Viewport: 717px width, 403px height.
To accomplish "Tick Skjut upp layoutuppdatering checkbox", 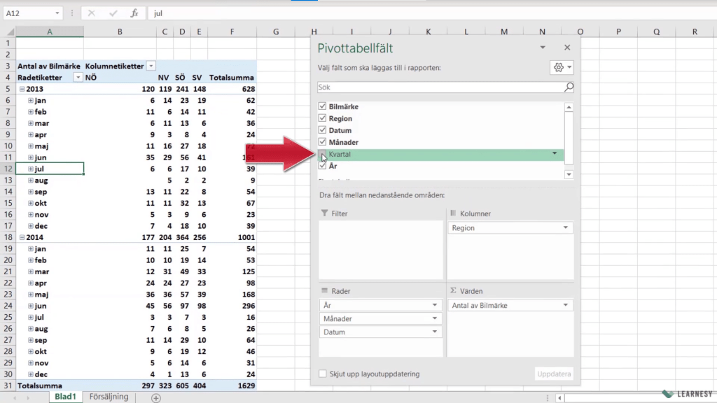I will click(323, 374).
